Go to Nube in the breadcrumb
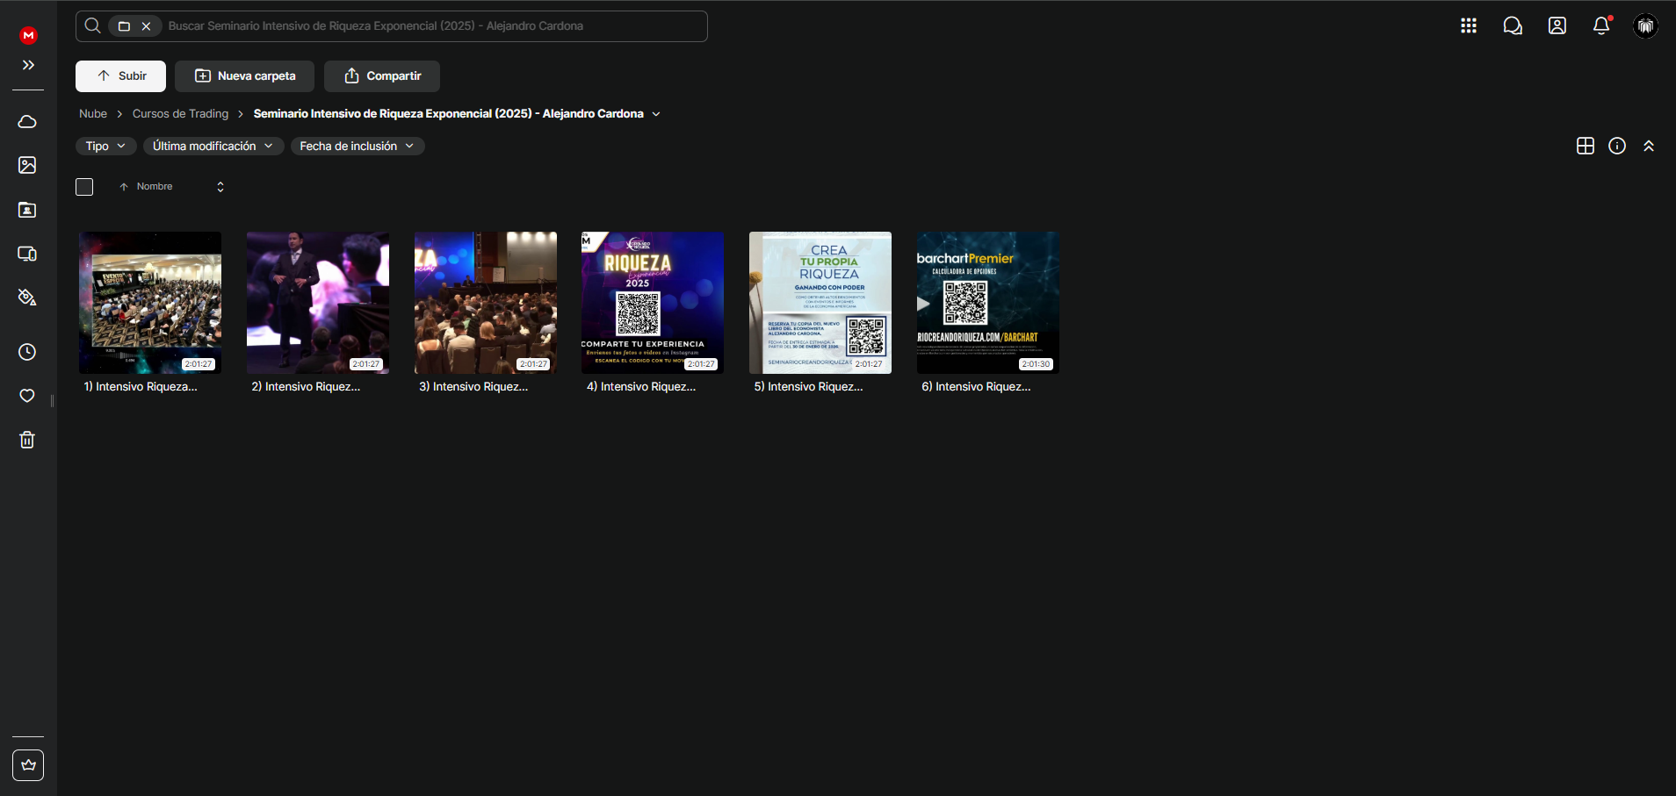 [93, 114]
